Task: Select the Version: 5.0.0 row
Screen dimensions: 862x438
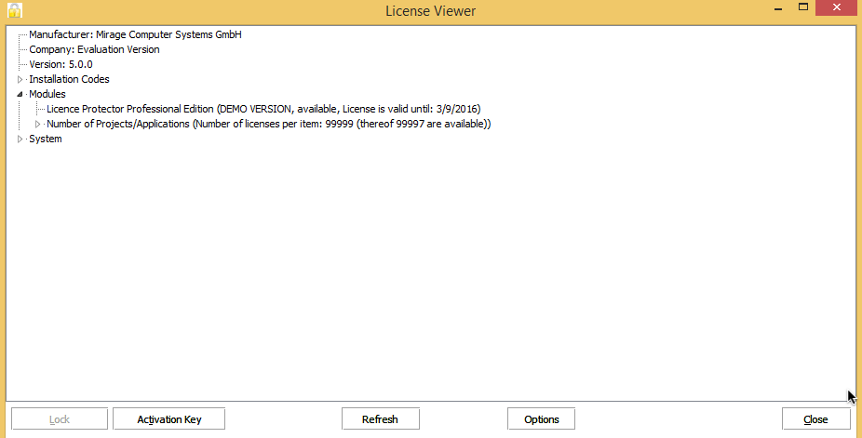Action: pyautogui.click(x=61, y=64)
